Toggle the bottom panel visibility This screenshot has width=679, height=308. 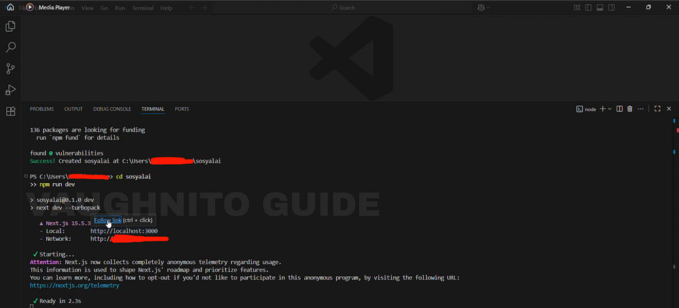click(x=600, y=7)
